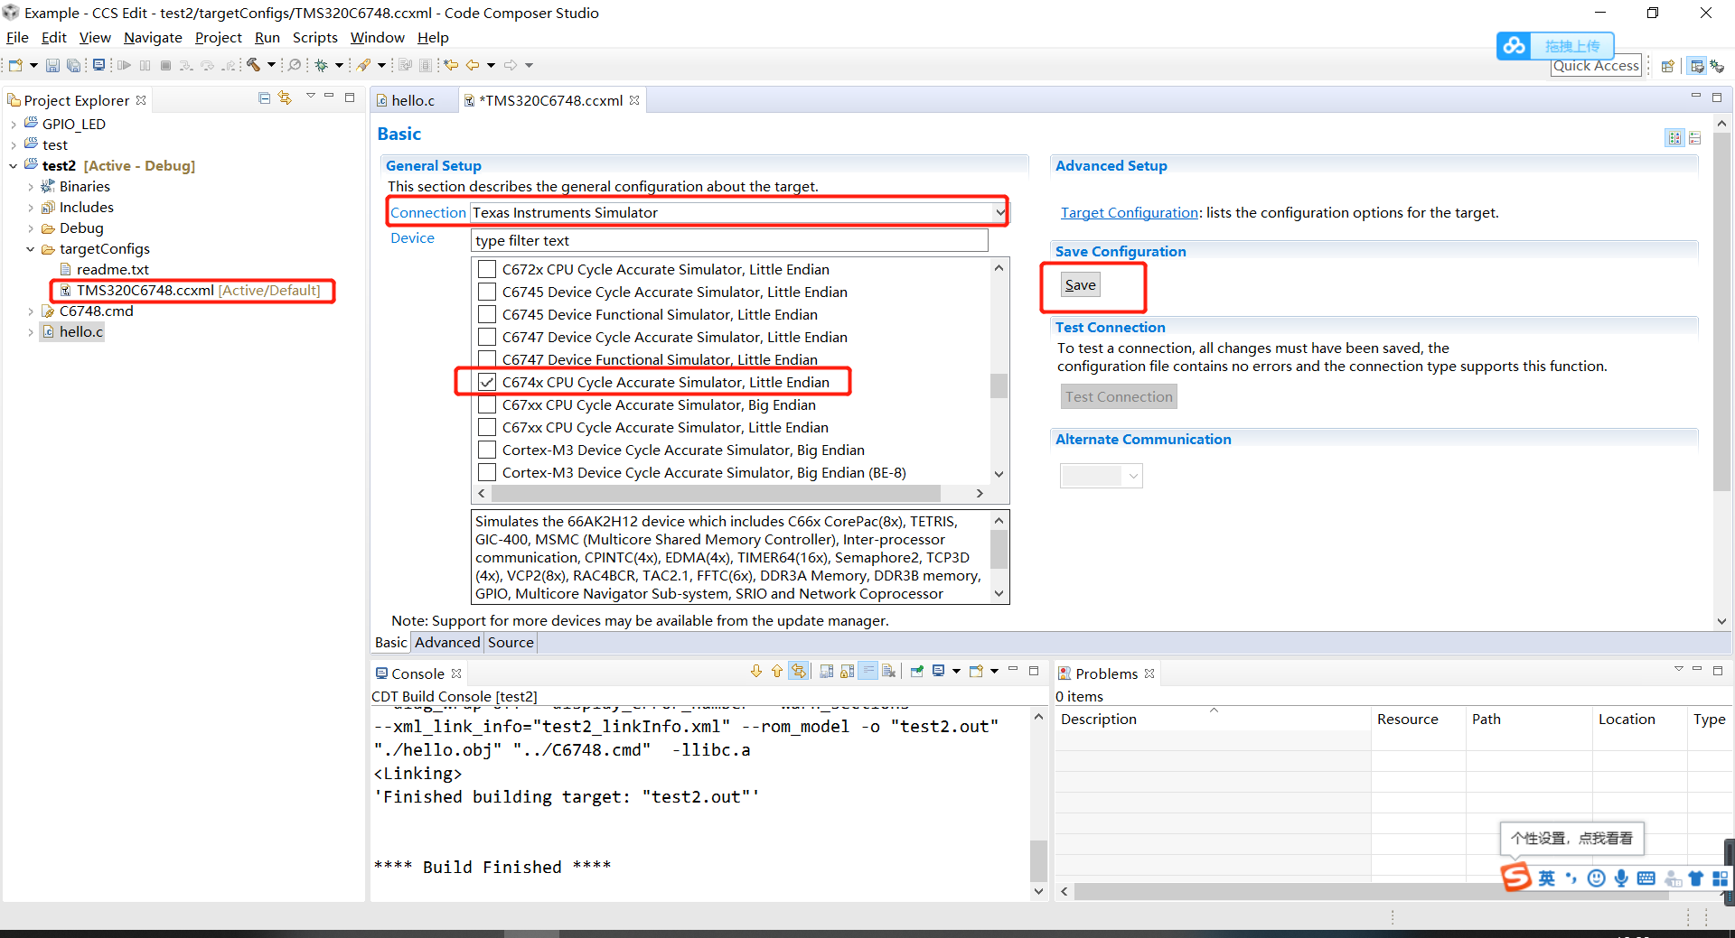Open the Project menu

[x=219, y=37]
